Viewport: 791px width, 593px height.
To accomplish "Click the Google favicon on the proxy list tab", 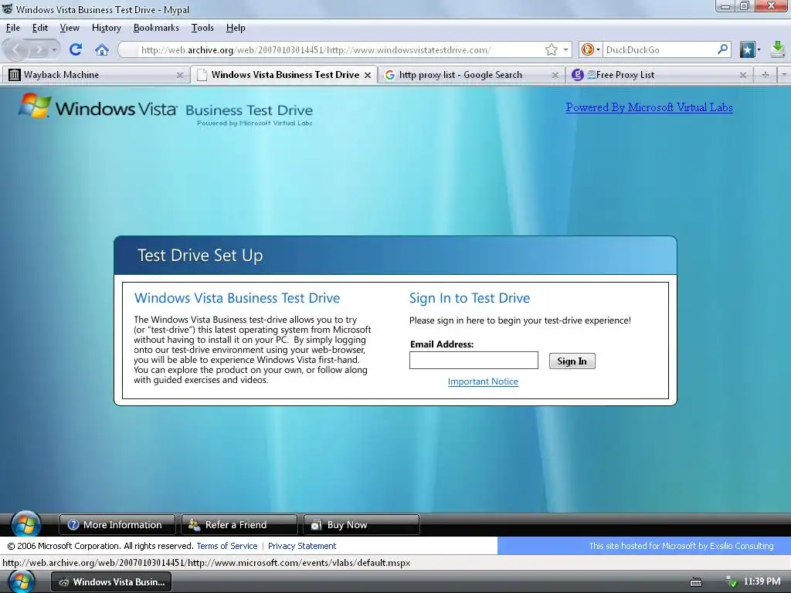I will pyautogui.click(x=389, y=75).
